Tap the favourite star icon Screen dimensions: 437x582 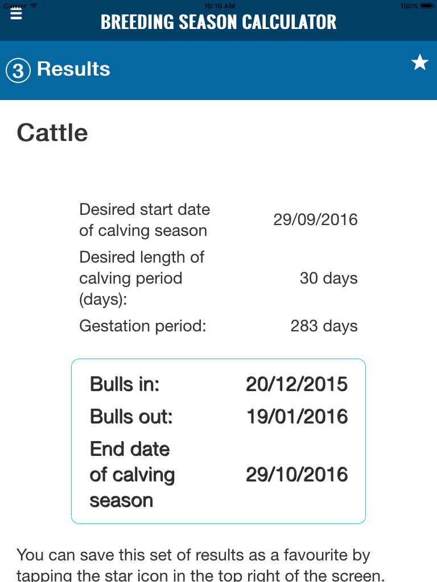point(420,63)
